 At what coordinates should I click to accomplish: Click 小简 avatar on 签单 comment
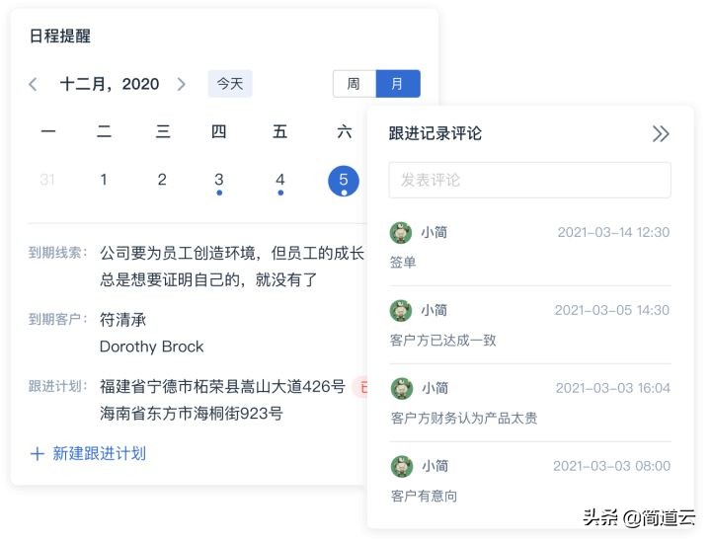click(x=401, y=233)
